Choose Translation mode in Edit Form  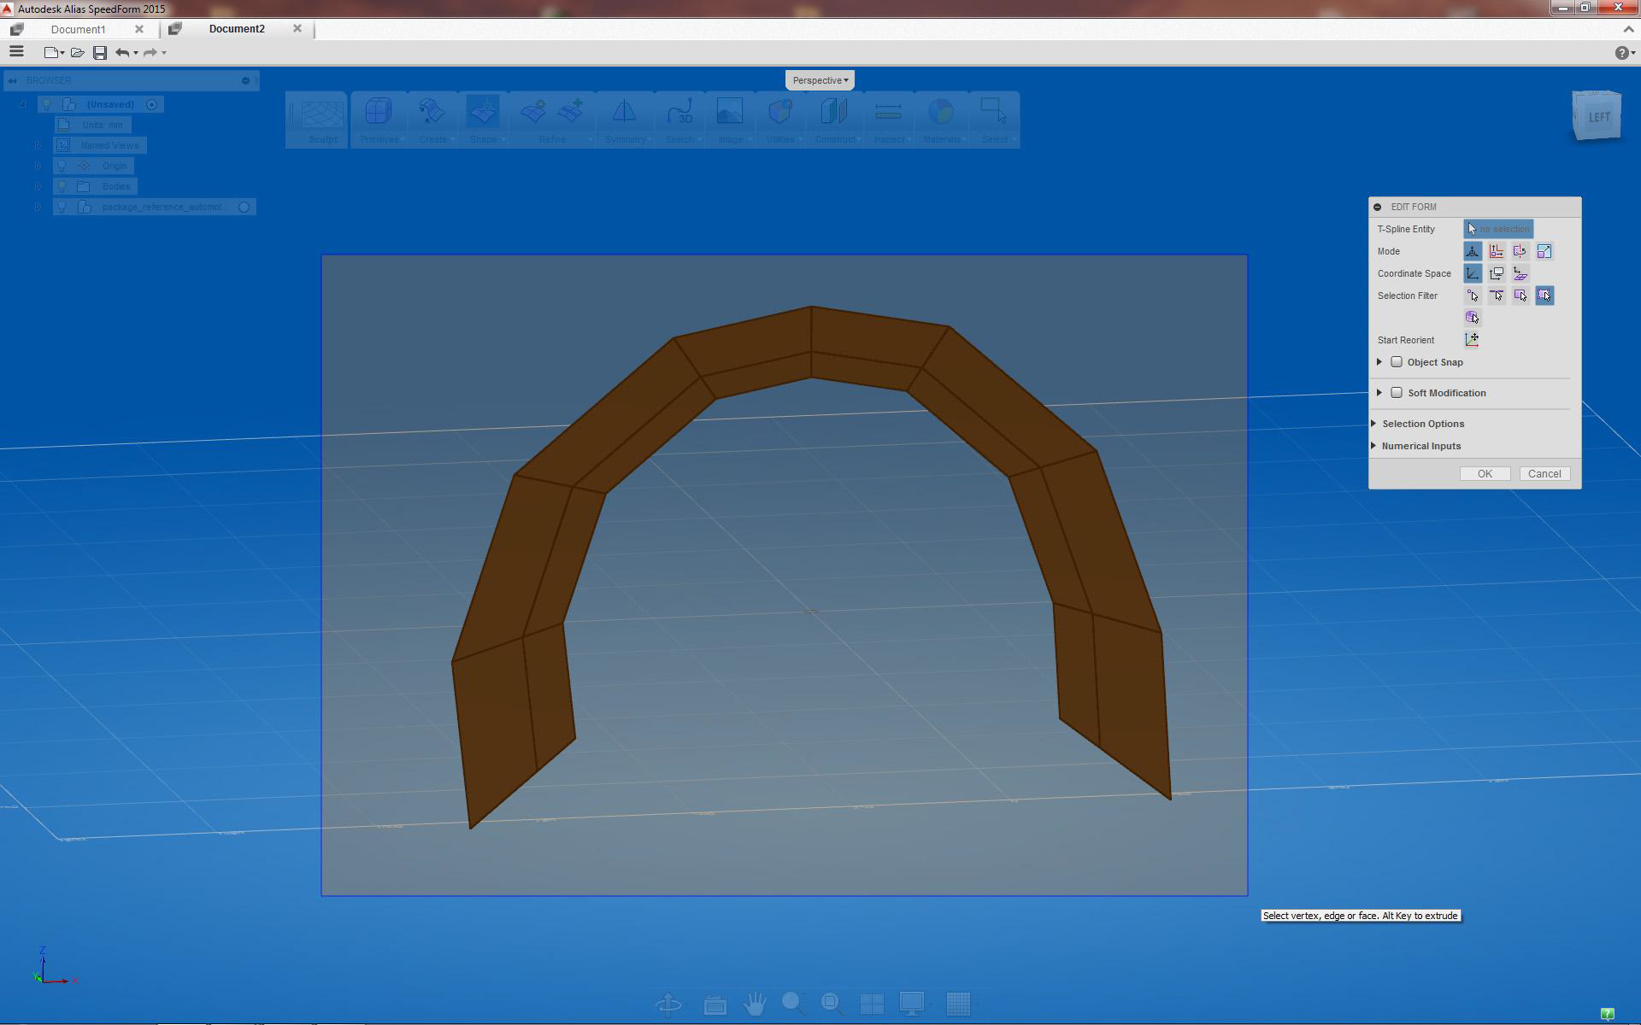click(x=1496, y=251)
